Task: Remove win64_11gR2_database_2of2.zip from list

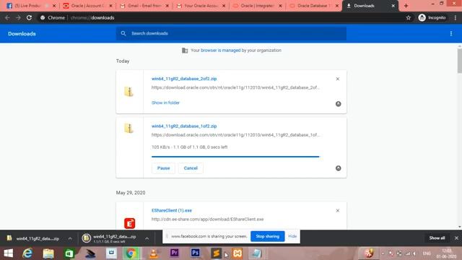Action: click(338, 79)
